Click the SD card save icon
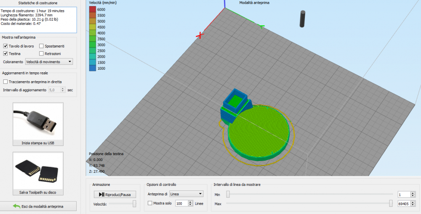Image resolution: width=421 pixels, height=214 pixels. point(38,171)
